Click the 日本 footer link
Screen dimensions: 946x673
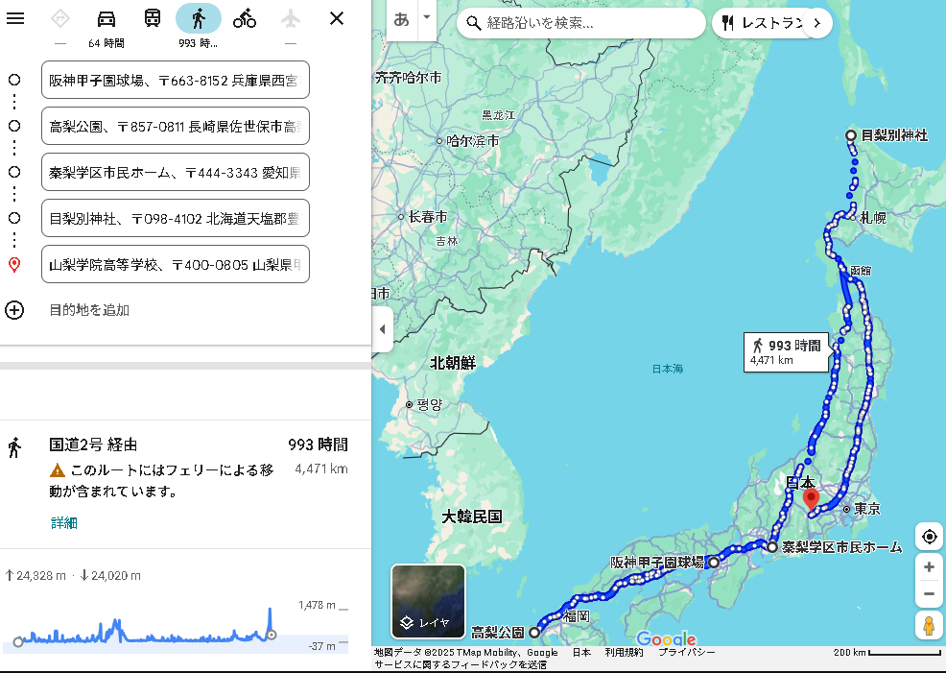pos(581,653)
